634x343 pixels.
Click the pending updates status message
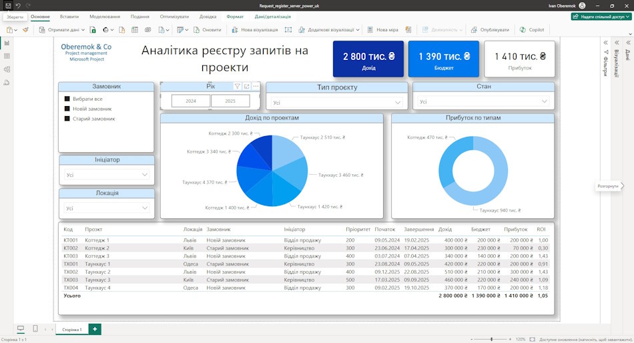tap(586, 340)
